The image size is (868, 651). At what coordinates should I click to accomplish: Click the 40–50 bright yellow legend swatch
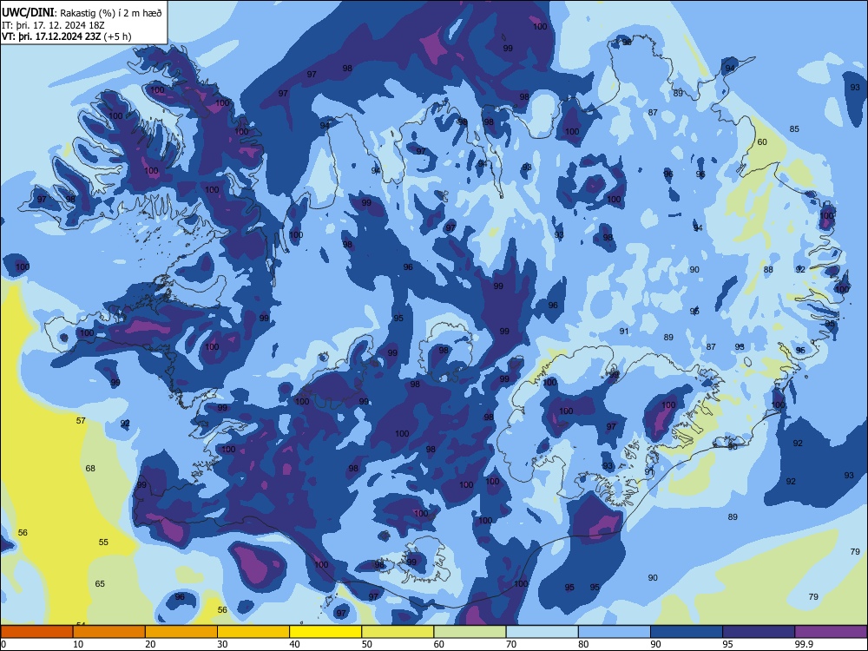point(325,632)
